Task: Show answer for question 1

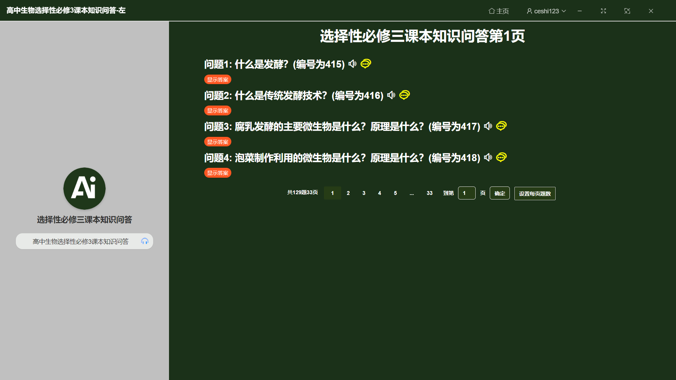Action: click(x=218, y=80)
